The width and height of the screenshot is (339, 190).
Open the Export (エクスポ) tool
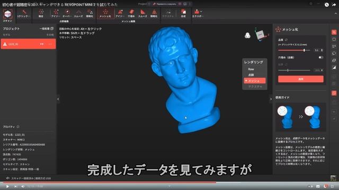point(198,13)
